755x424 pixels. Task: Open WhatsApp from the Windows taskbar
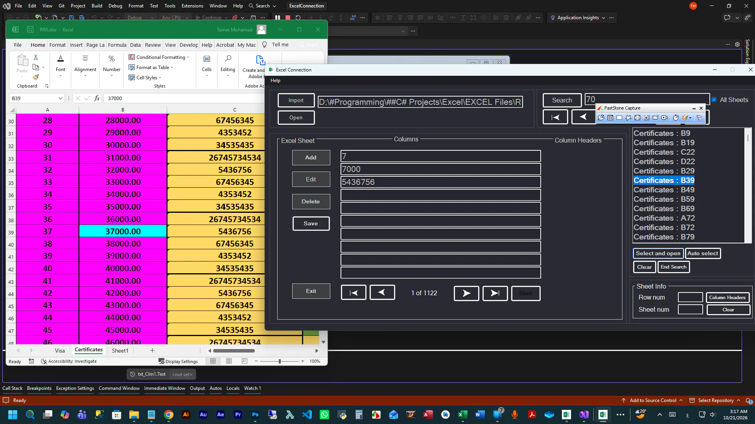click(x=324, y=415)
